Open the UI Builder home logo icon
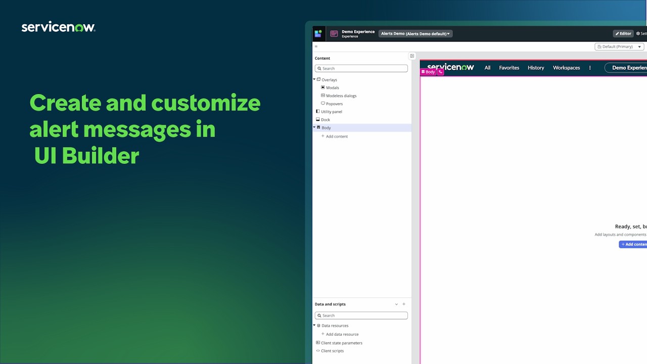 [318, 34]
